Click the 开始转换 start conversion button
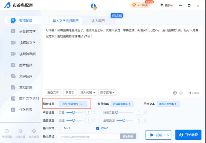The height and width of the screenshot is (143, 206). [x=188, y=135]
